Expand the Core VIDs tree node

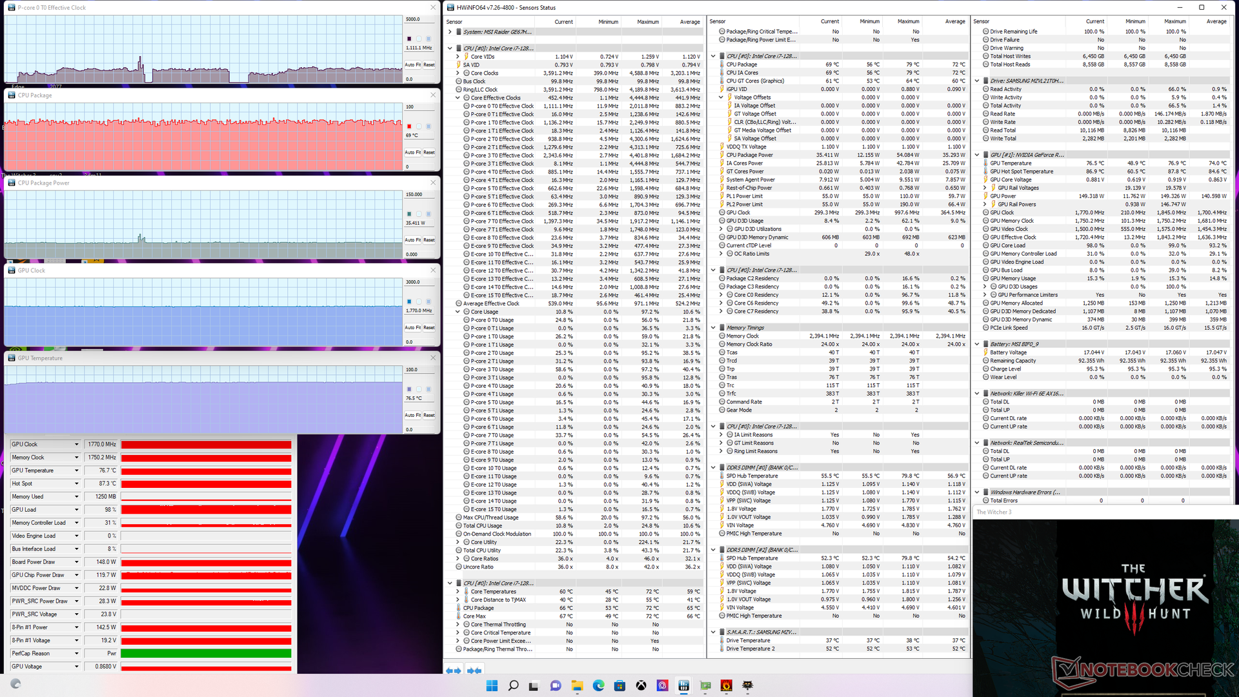(458, 57)
